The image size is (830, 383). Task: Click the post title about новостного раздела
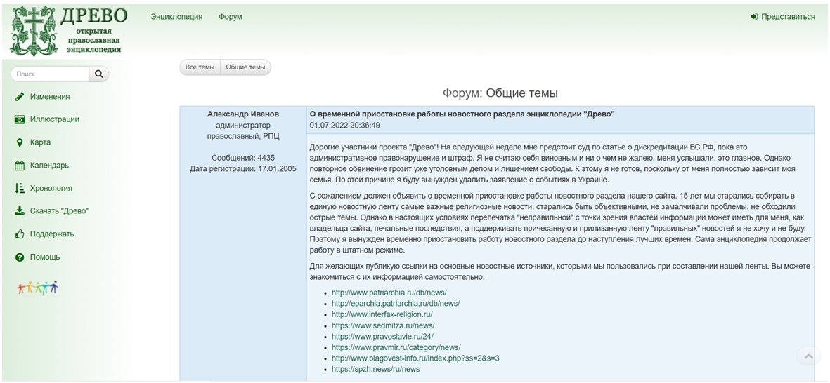(462, 114)
